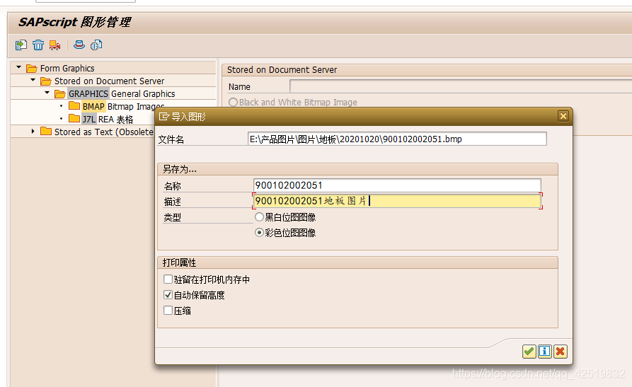Click the 名称 name input field
632x387 pixels.
point(397,185)
